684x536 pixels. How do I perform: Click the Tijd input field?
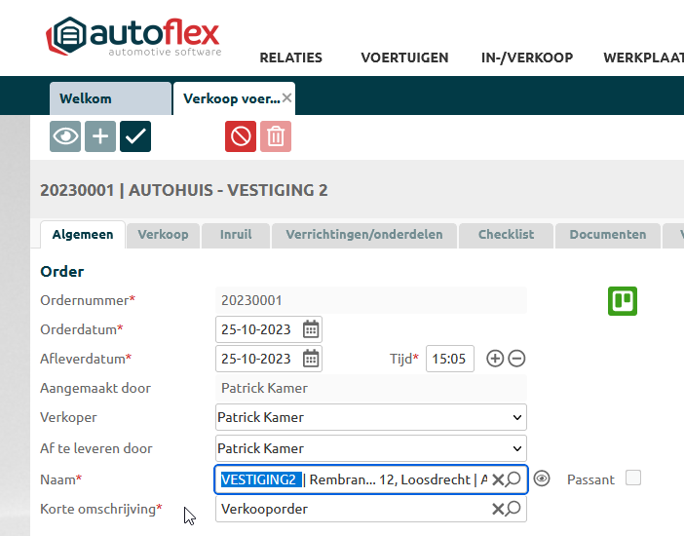point(449,359)
